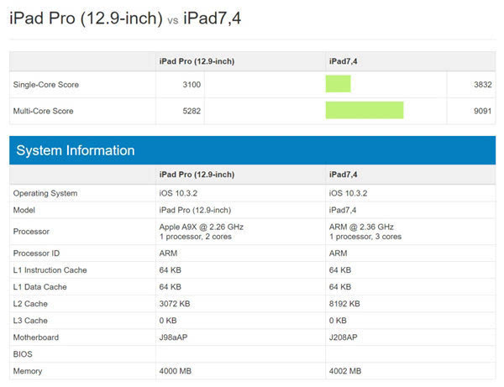This screenshot has height=387, width=504.
Task: Click the iPad Pro column header in scores table
Action: 197,61
